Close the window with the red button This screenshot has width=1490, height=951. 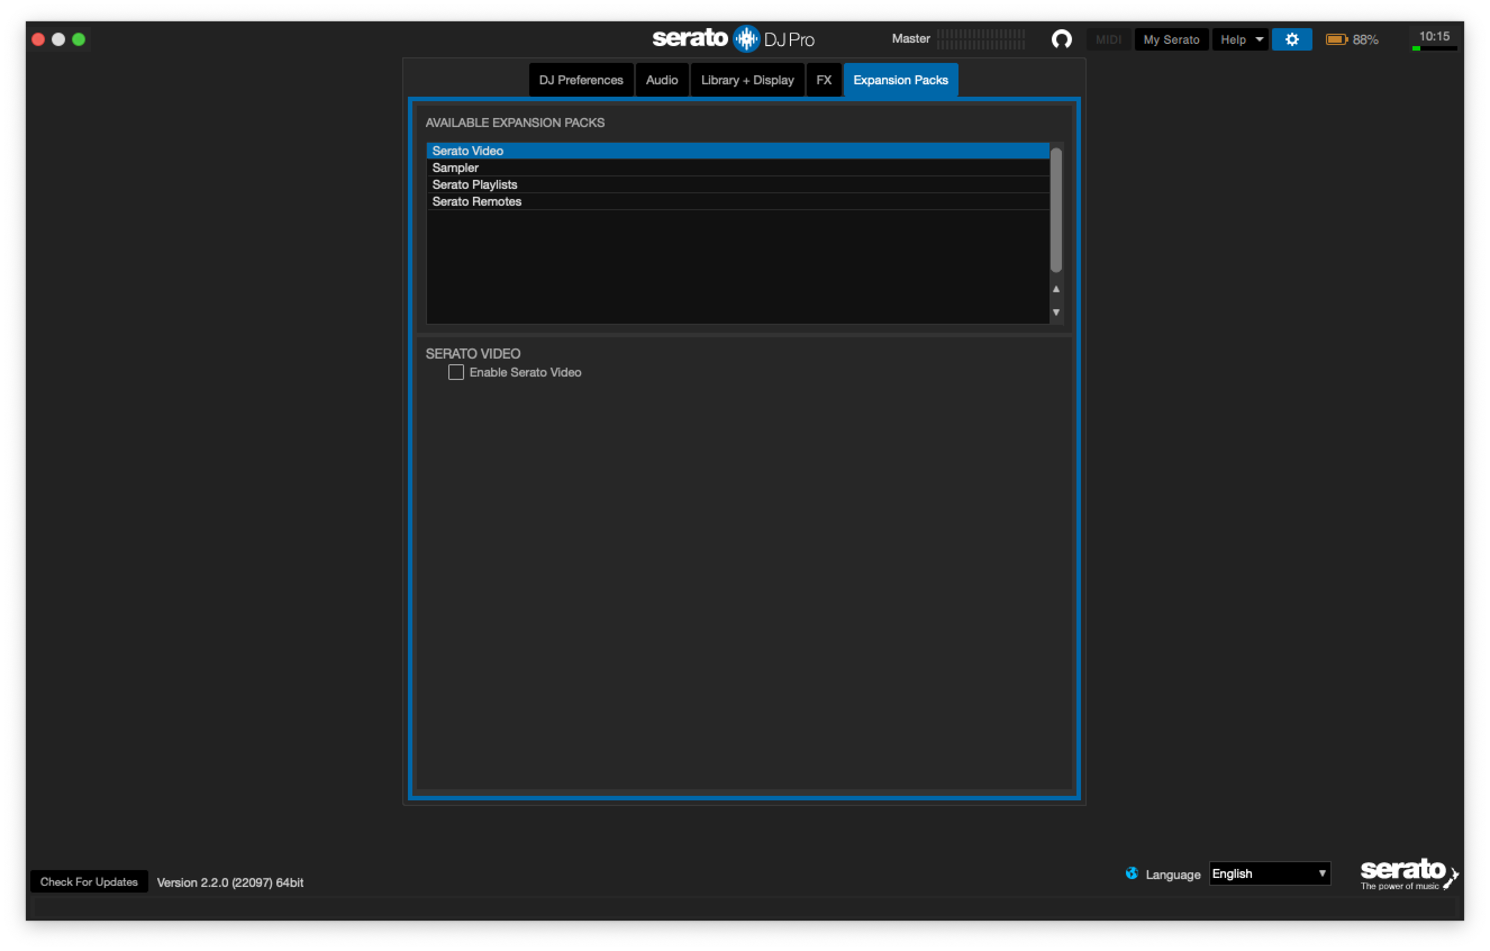[x=38, y=39]
